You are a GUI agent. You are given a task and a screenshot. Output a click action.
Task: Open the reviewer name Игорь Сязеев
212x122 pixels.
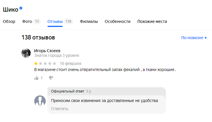[x=47, y=51]
